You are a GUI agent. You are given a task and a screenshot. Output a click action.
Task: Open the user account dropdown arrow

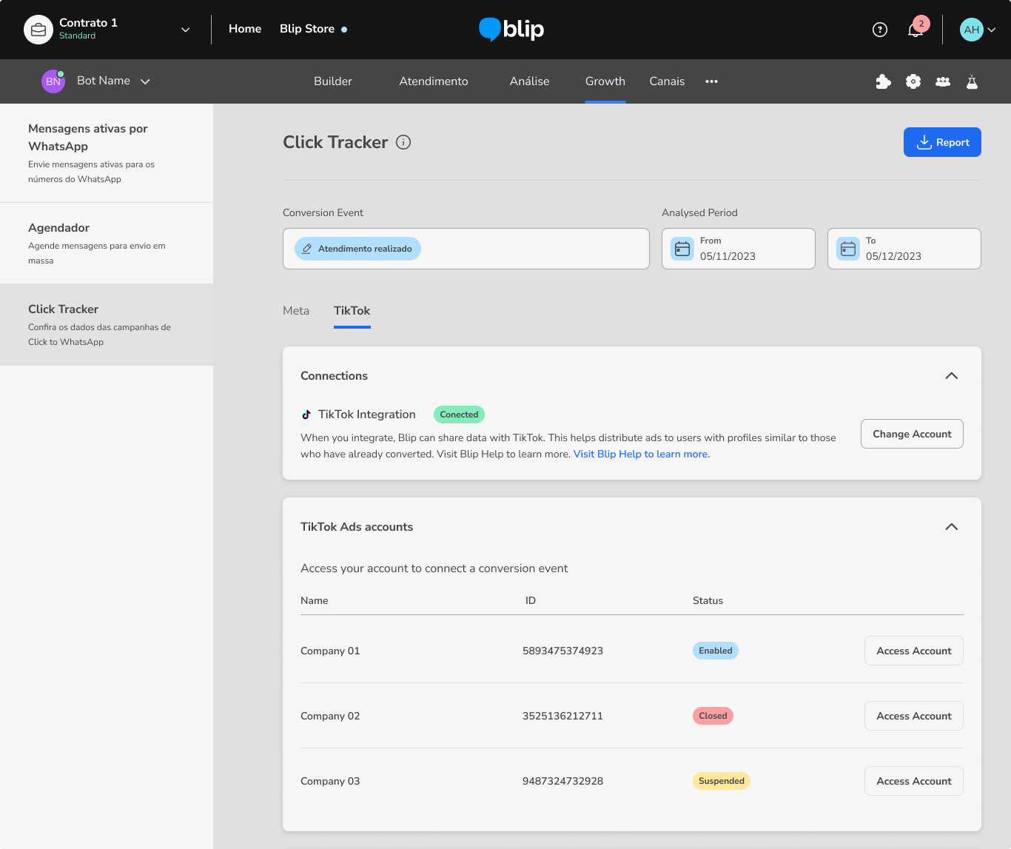(992, 30)
